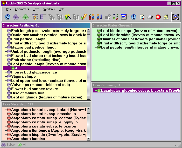Click the Lucid logo icon in toolbar
The height and width of the screenshot is (148, 182).
(176, 17)
